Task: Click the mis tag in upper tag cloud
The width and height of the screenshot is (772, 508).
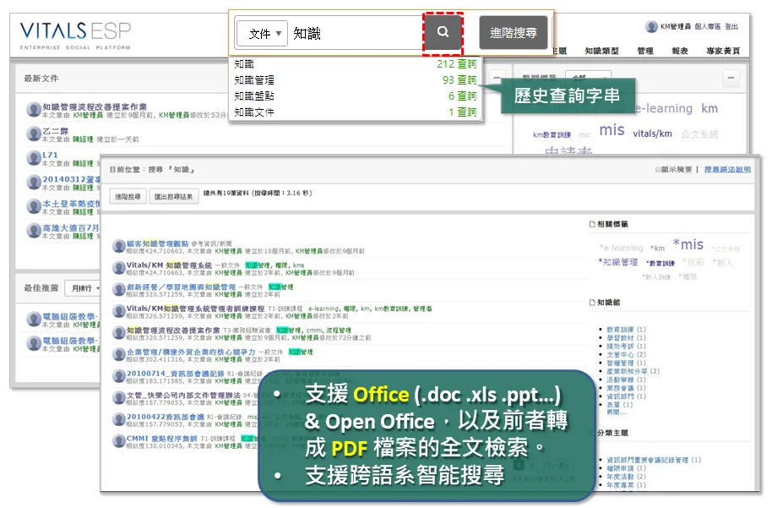Action: pos(612,130)
